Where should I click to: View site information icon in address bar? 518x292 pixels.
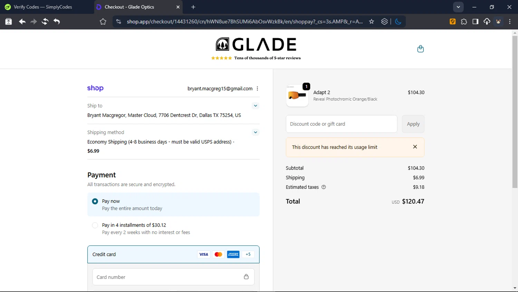[x=118, y=21]
